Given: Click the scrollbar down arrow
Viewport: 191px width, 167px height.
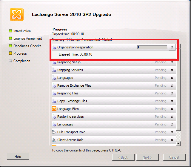Looking at the screenshot, I should pyautogui.click(x=178, y=144).
